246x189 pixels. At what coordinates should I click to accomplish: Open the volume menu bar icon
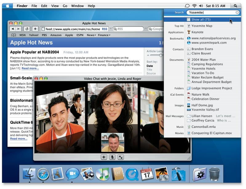[x=201, y=6]
